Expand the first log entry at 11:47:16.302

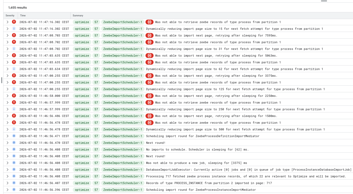pos(8,22)
